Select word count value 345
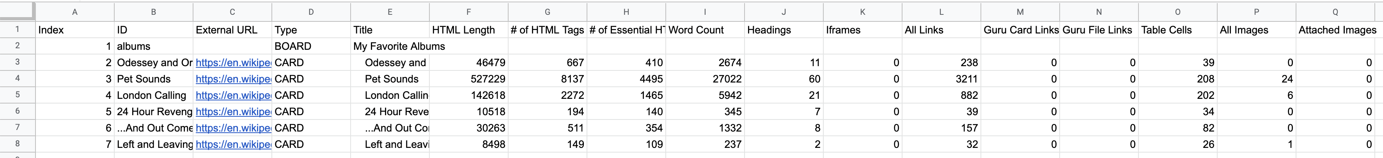Screen dimensions: 1383x158 point(705,111)
